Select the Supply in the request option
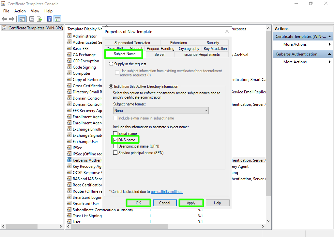The image size is (334, 237). tap(111, 64)
